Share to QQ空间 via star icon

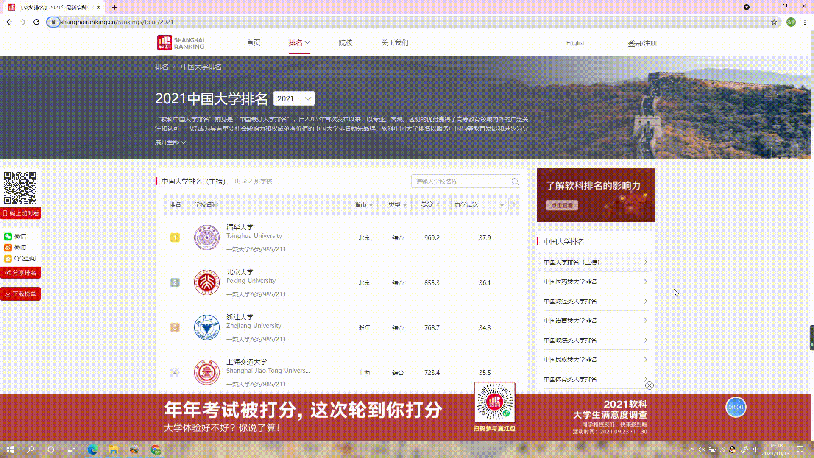[8, 259]
